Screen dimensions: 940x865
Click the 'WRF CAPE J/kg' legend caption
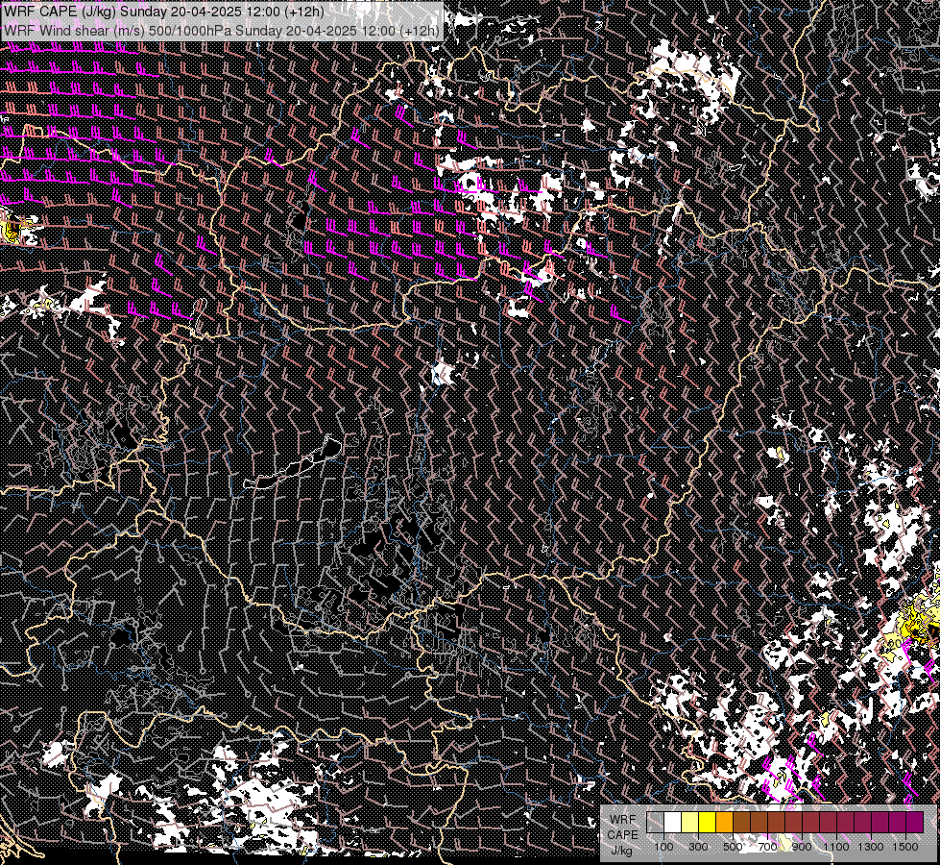622,835
